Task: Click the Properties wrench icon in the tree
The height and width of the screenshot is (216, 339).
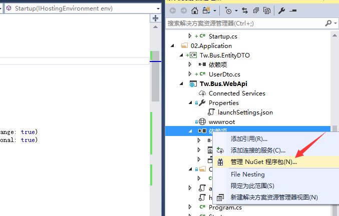Action: pos(202,102)
